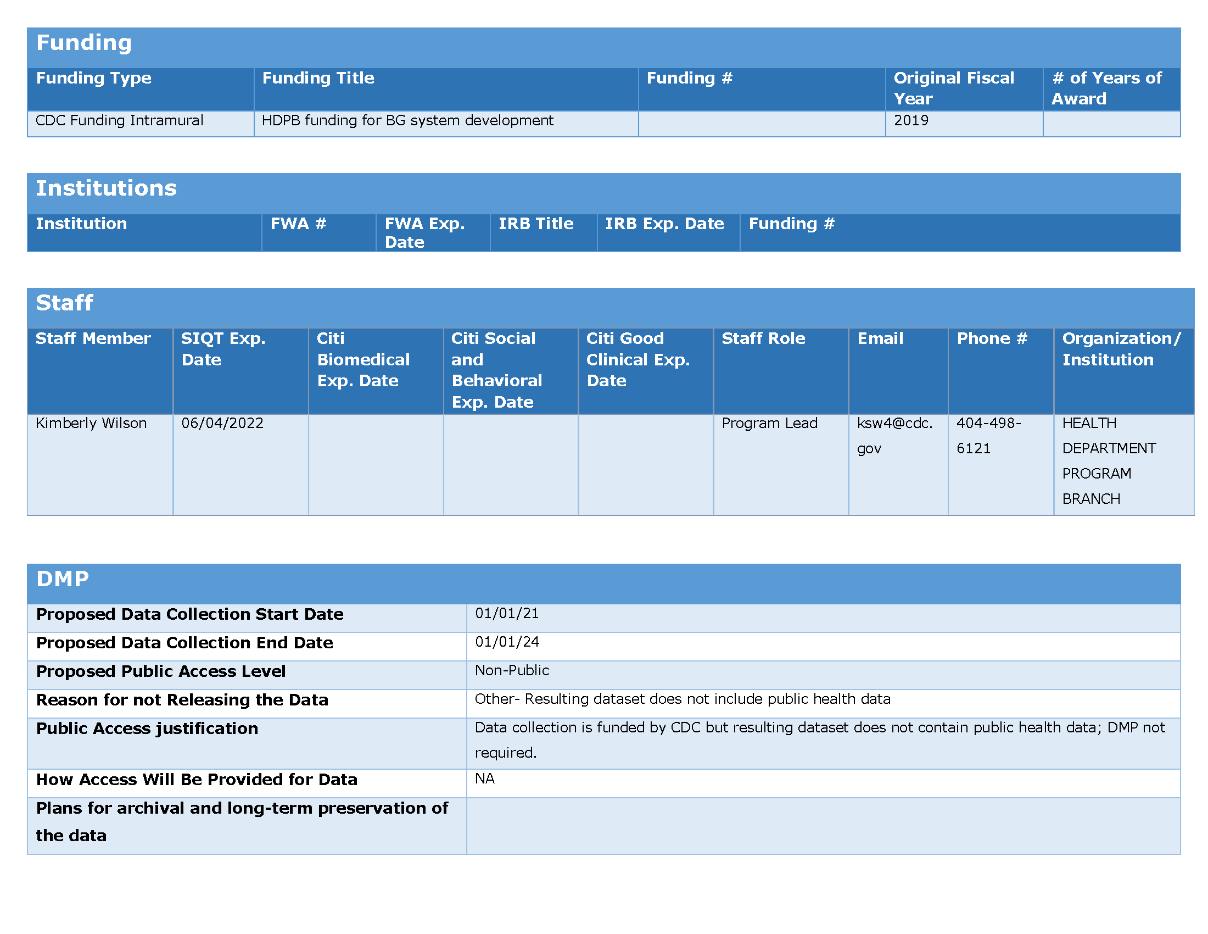The height and width of the screenshot is (934, 1208).
Task: Click HDPB funding for BG system development
Action: tap(407, 121)
